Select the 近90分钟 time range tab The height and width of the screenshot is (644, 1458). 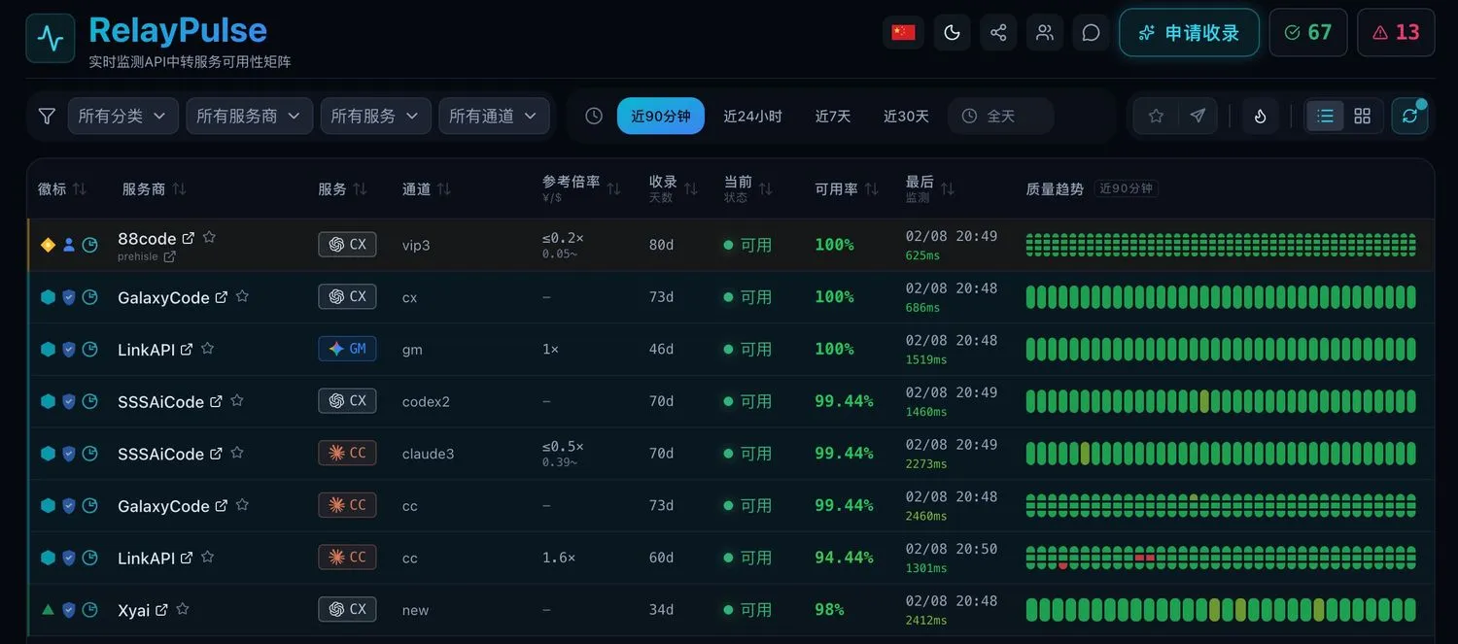[661, 116]
